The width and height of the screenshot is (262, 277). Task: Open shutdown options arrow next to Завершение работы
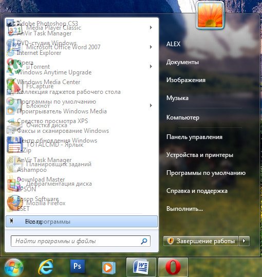pos(244,241)
